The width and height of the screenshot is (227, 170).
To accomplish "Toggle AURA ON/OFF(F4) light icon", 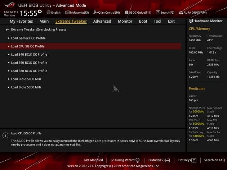I will [x=181, y=13].
